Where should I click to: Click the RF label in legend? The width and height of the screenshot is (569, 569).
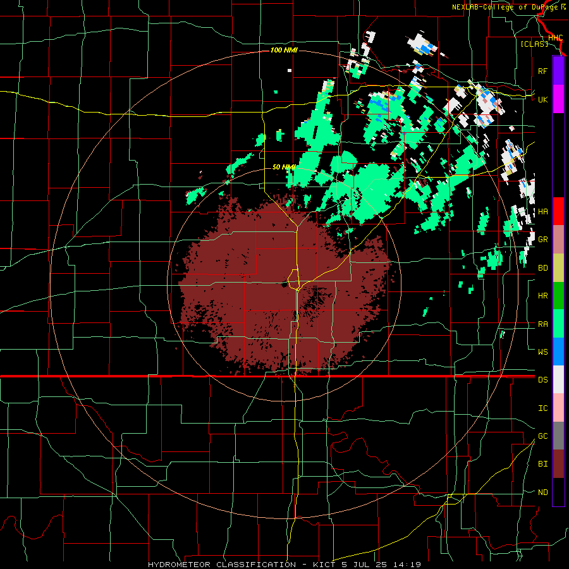click(542, 71)
